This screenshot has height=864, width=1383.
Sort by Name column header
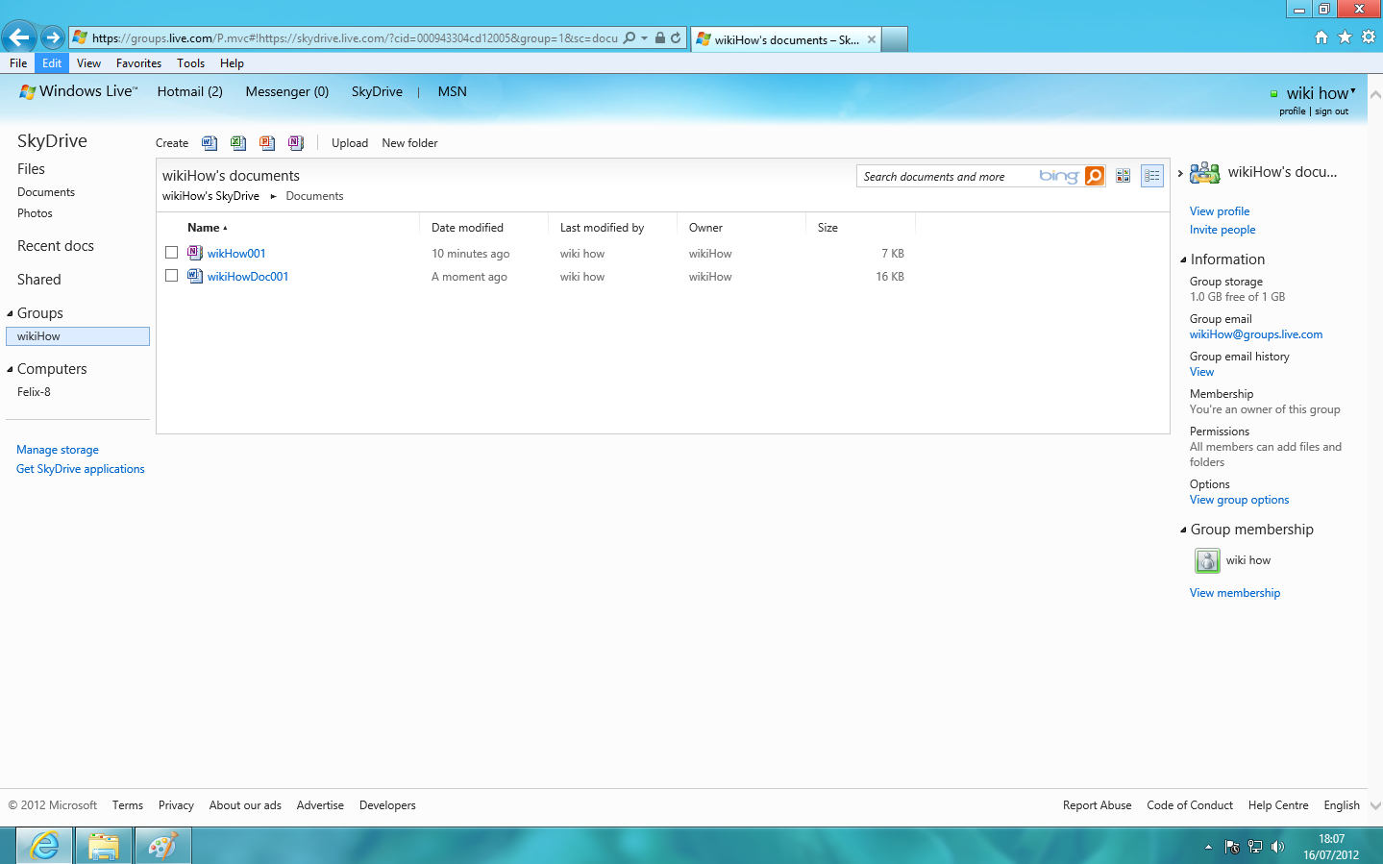[207, 228]
